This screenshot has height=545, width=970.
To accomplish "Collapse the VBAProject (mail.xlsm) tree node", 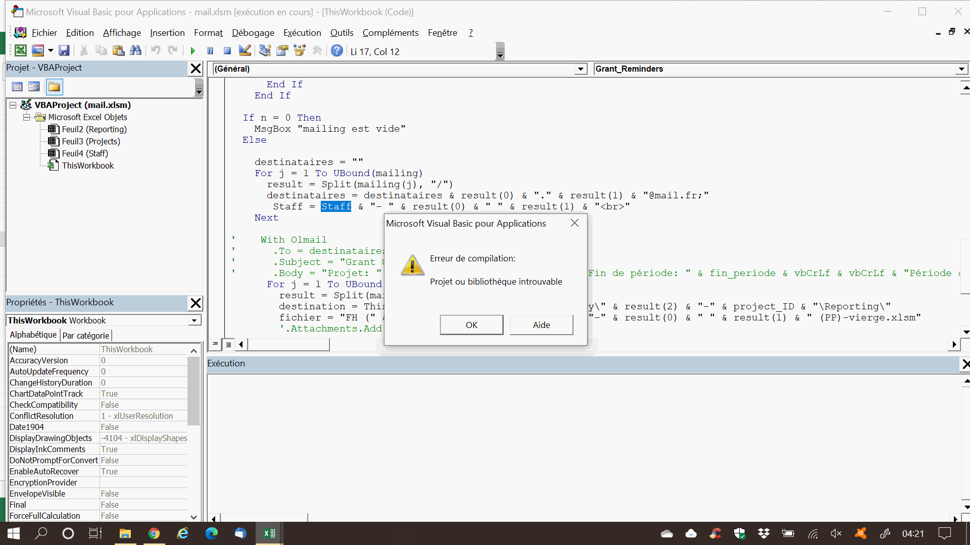I will coord(13,105).
